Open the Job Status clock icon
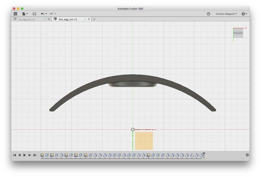This screenshot has height=177, width=261. point(208,14)
